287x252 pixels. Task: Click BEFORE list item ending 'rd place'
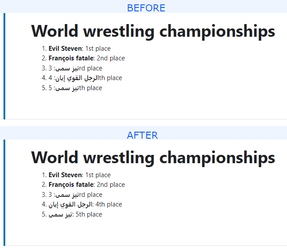[75, 68]
